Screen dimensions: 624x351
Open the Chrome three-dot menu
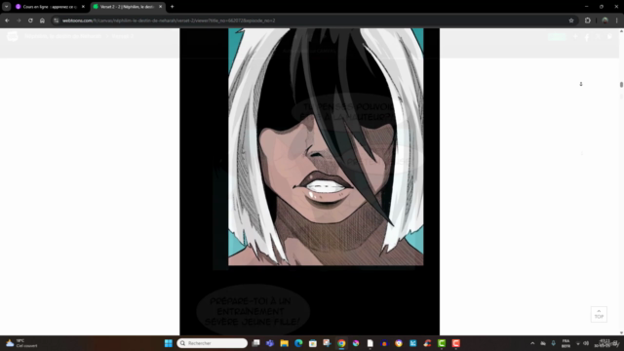coord(617,20)
